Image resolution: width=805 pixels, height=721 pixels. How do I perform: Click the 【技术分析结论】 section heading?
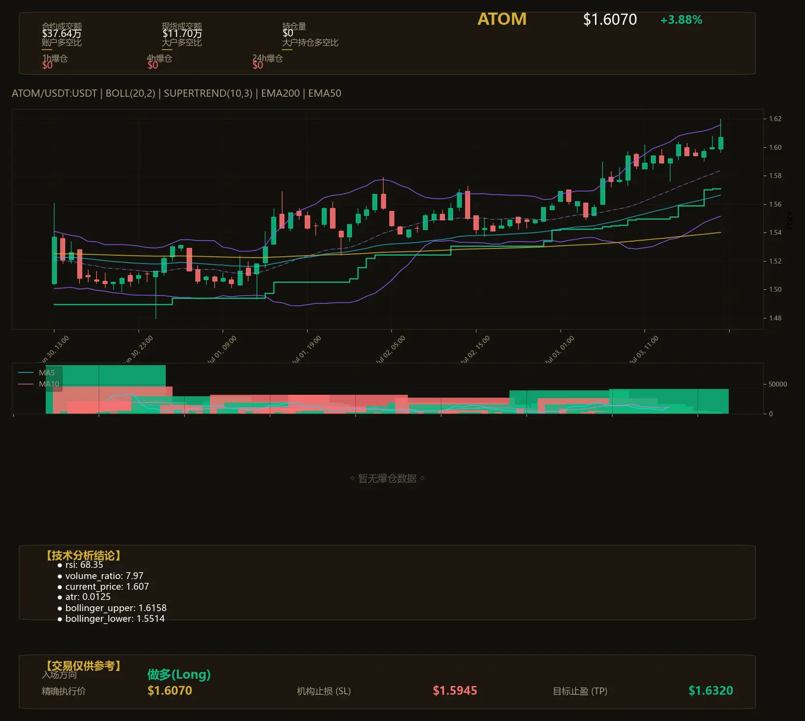pos(84,555)
